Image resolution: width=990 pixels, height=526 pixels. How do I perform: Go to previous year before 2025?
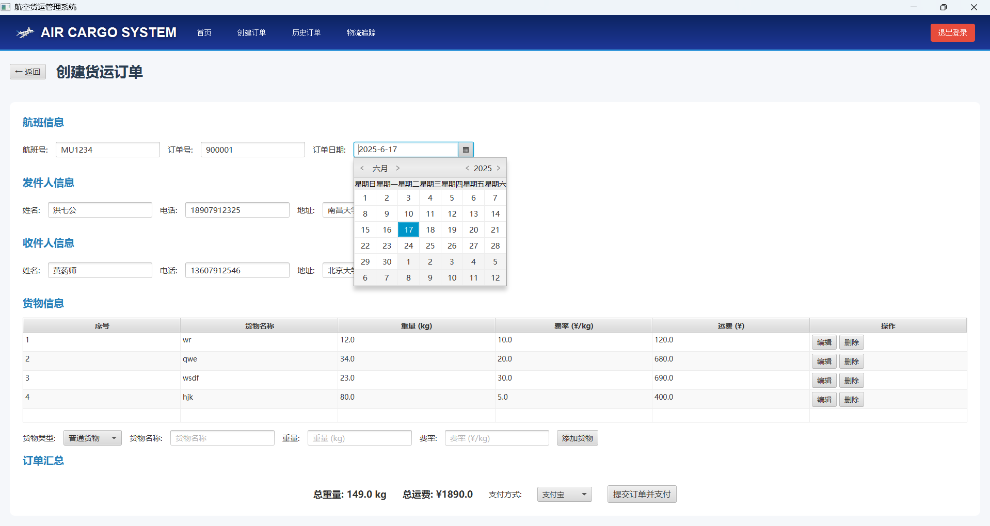coord(467,168)
